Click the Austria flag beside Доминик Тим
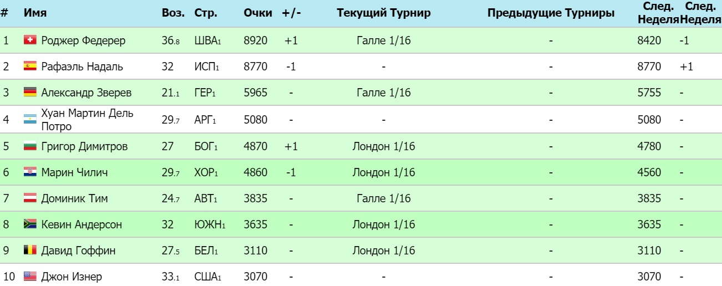 pyautogui.click(x=30, y=198)
